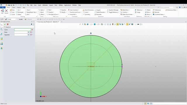This screenshot has width=187, height=105.
Task: Click into the Point input field
Action: pyautogui.click(x=21, y=32)
